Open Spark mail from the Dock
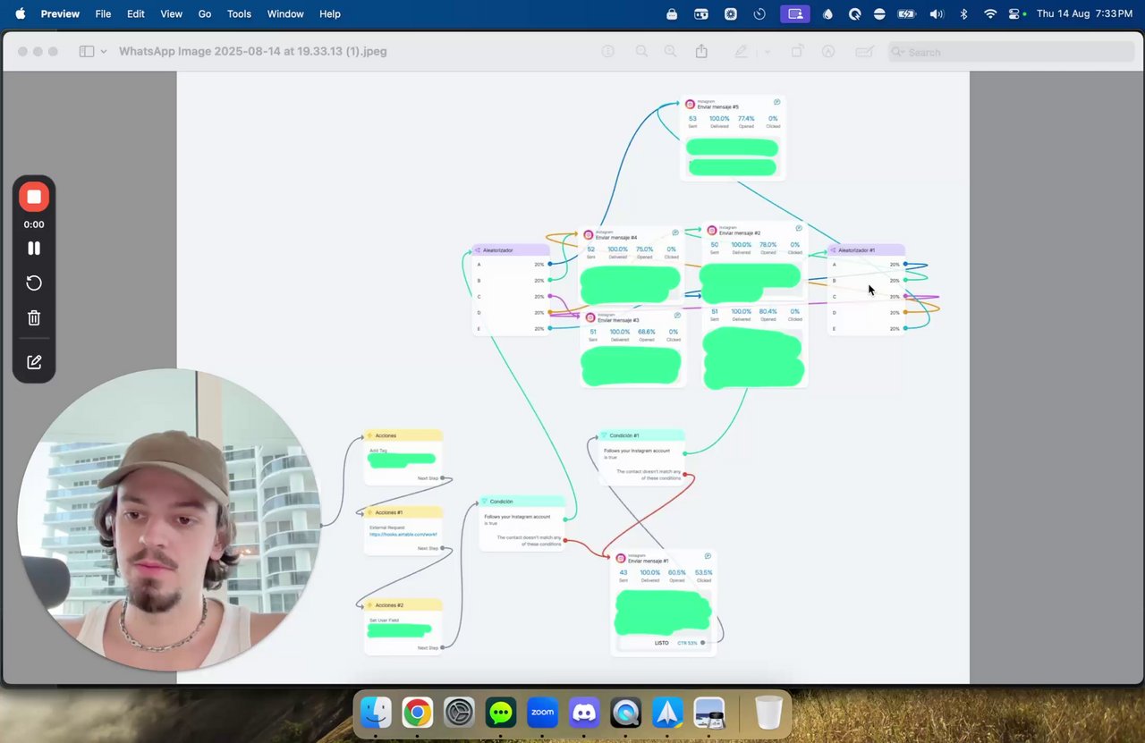The image size is (1145, 743). (667, 713)
